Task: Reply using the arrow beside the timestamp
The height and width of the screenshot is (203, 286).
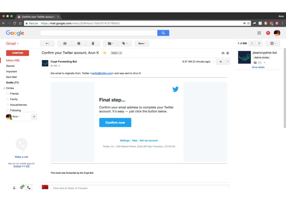Action: pyautogui.click(x=221, y=62)
